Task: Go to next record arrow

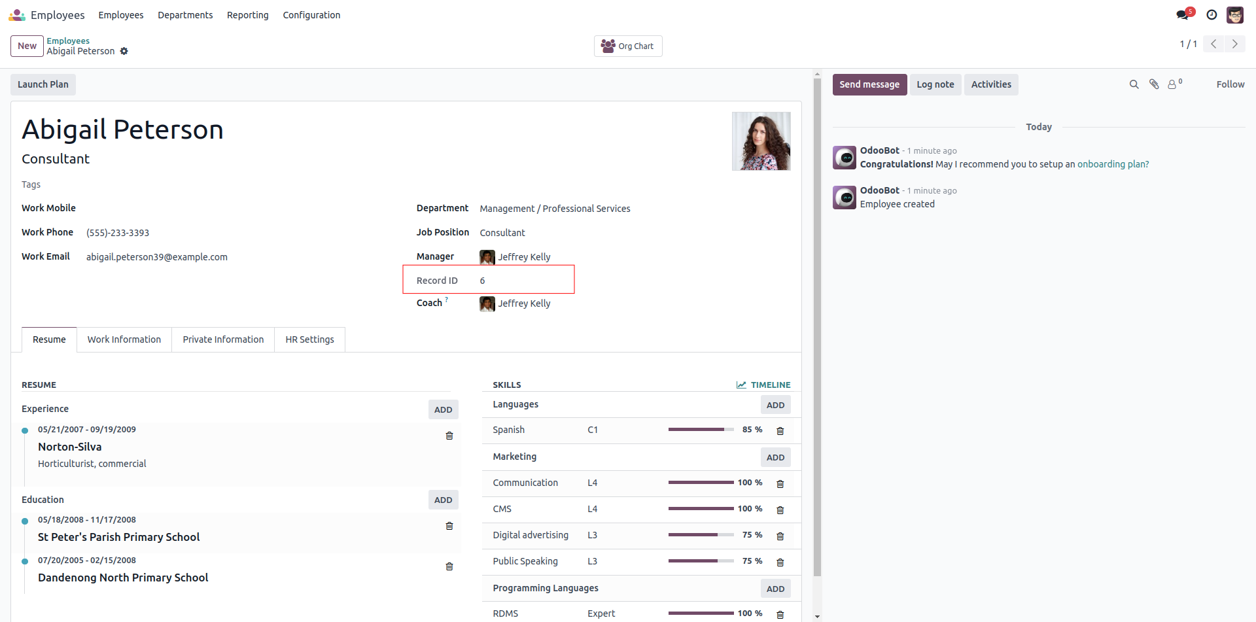Action: coord(1235,44)
